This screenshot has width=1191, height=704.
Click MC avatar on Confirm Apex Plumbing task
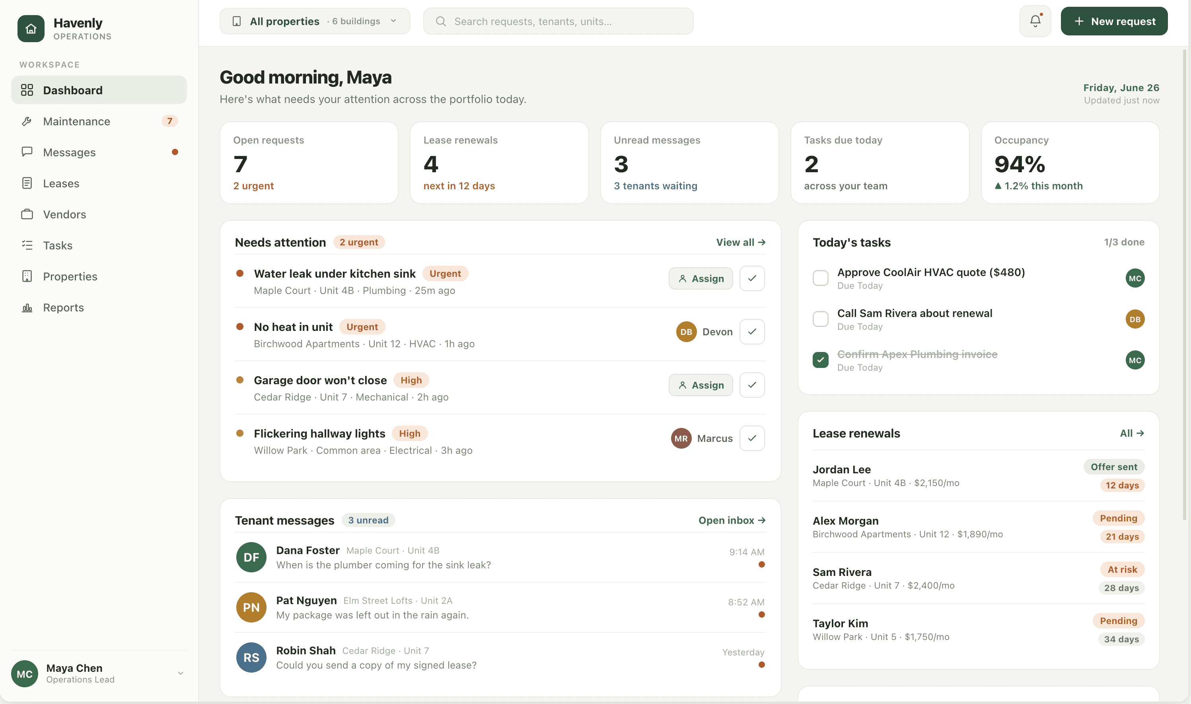[x=1135, y=360]
